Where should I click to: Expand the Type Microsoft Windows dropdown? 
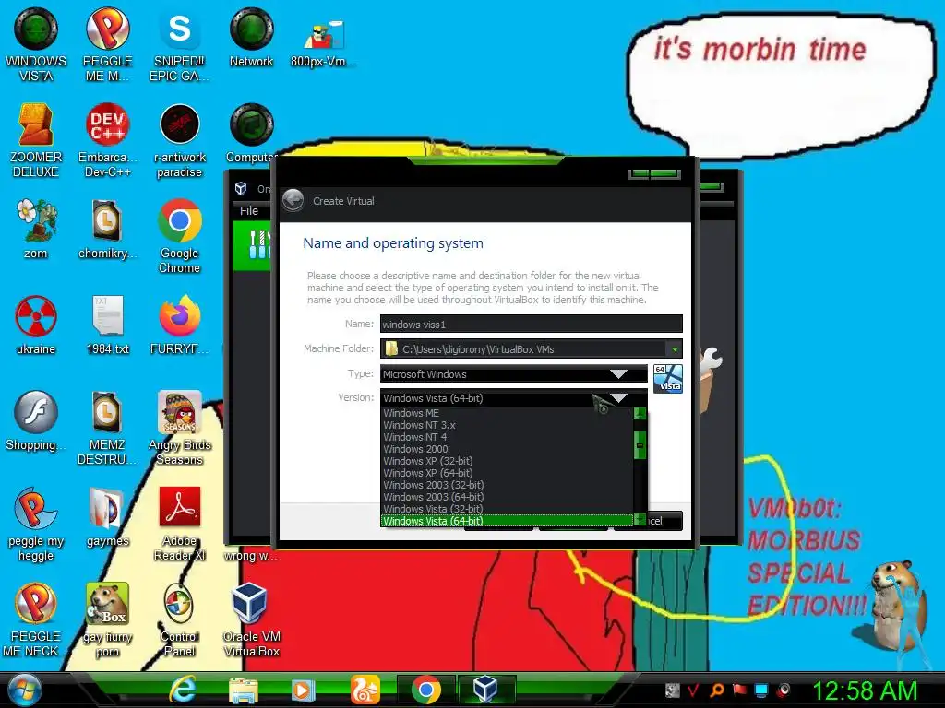click(618, 374)
